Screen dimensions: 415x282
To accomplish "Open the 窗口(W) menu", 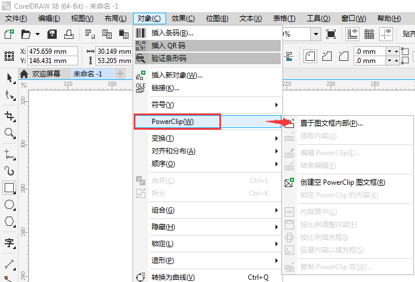I will 354,19.
